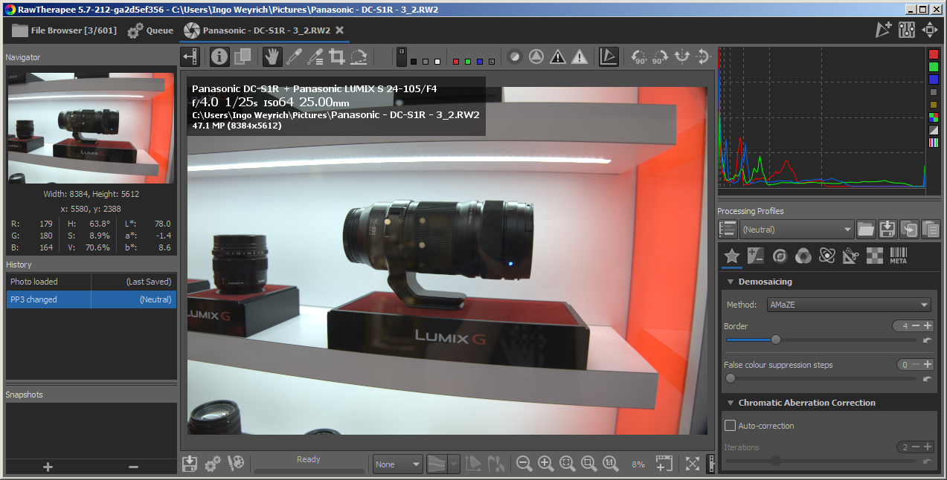The width and height of the screenshot is (947, 480).
Task: Toggle the red histogram channel
Action: point(934,54)
